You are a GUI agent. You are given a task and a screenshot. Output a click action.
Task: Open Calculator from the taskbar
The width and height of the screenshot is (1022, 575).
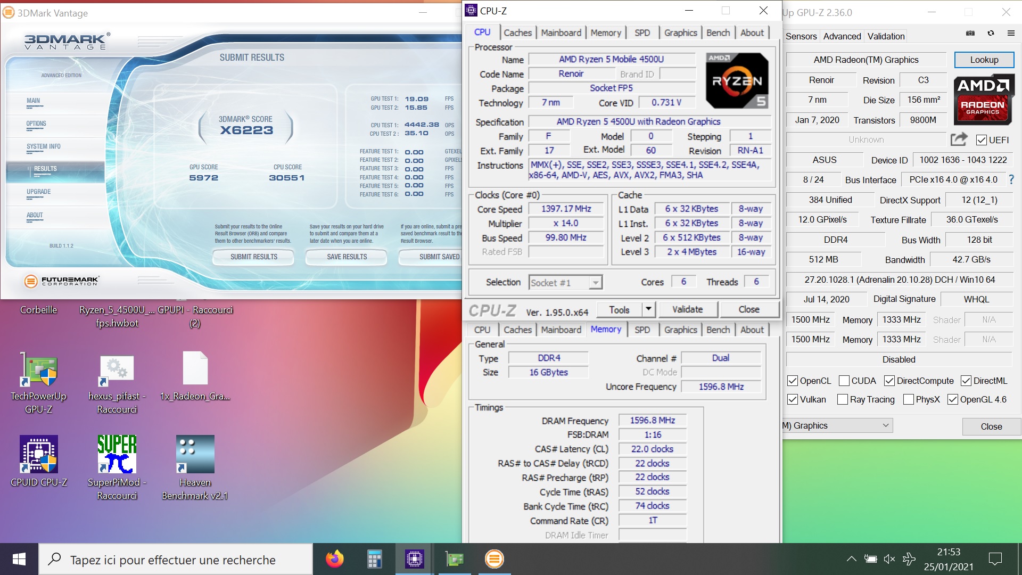[375, 559]
